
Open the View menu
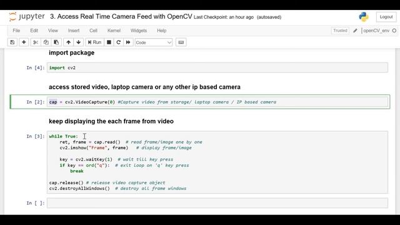(x=53, y=31)
